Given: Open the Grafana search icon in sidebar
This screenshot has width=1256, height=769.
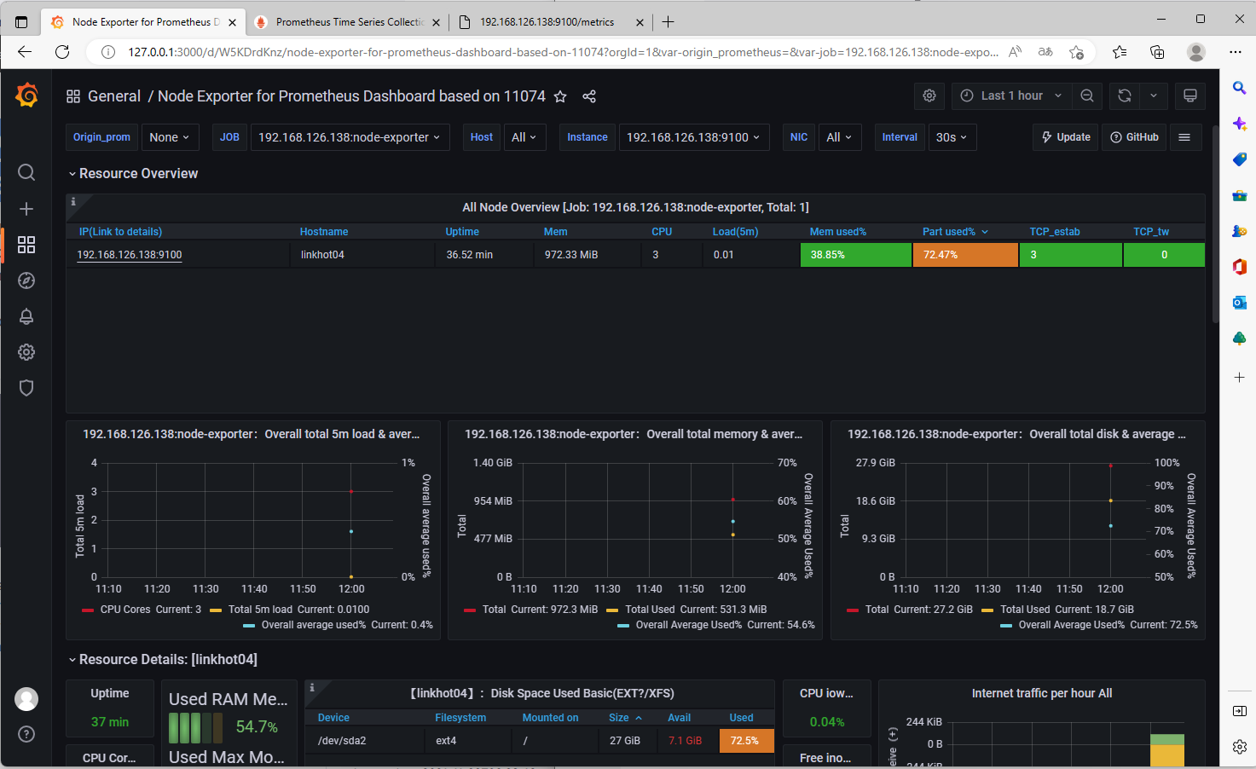Looking at the screenshot, I should point(26,173).
